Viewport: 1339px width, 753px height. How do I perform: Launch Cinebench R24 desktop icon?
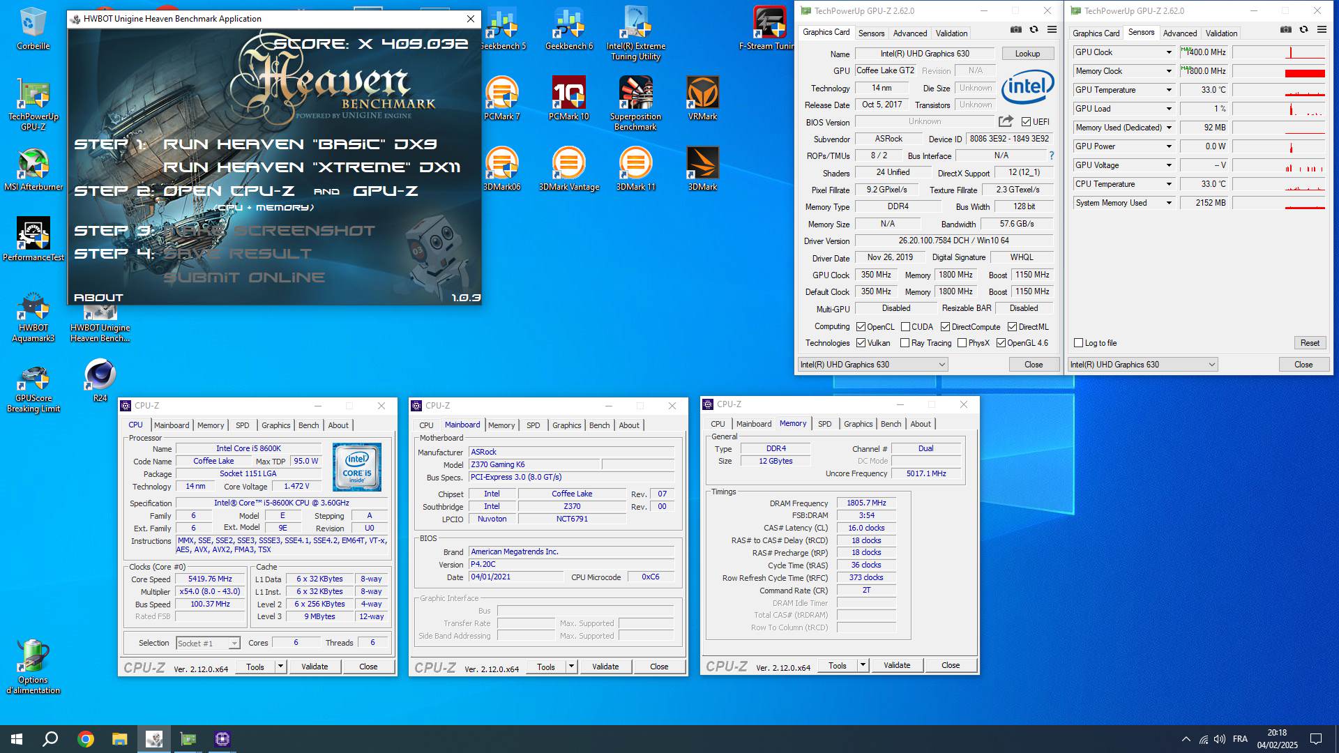click(x=100, y=380)
